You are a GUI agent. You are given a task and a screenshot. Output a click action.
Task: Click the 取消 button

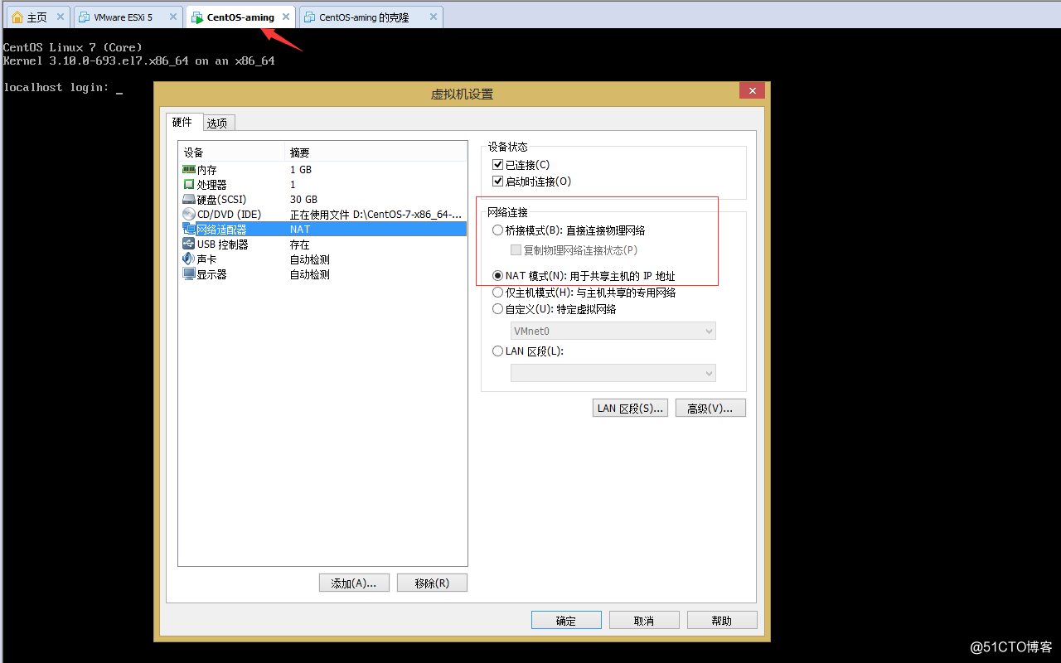click(x=644, y=620)
